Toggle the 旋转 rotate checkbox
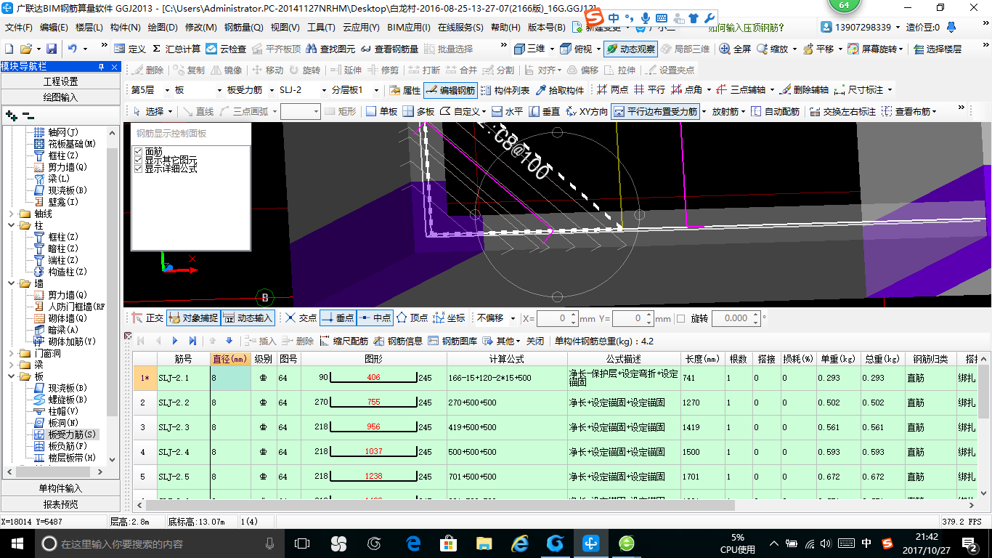992x558 pixels. coord(680,318)
